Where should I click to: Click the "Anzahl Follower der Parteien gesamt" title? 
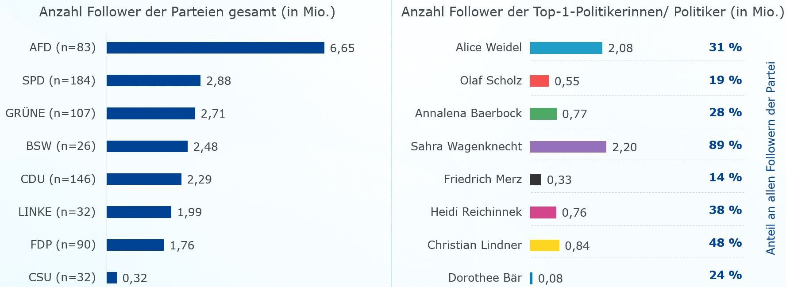pos(187,12)
